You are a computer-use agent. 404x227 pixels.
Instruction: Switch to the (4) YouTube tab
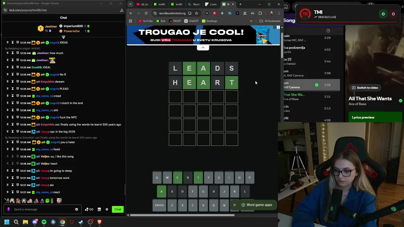143,4
